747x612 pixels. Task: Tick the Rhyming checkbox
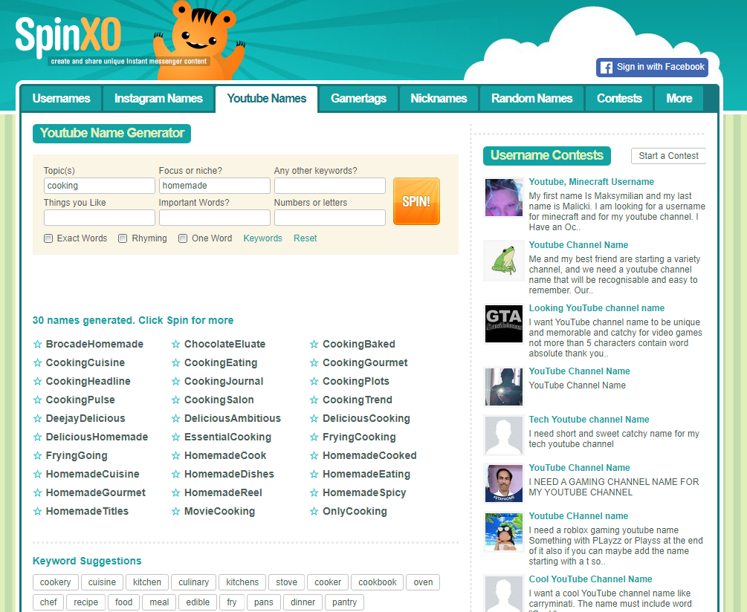click(x=123, y=238)
